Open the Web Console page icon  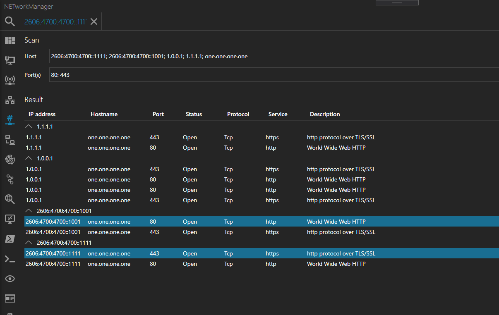click(10, 298)
